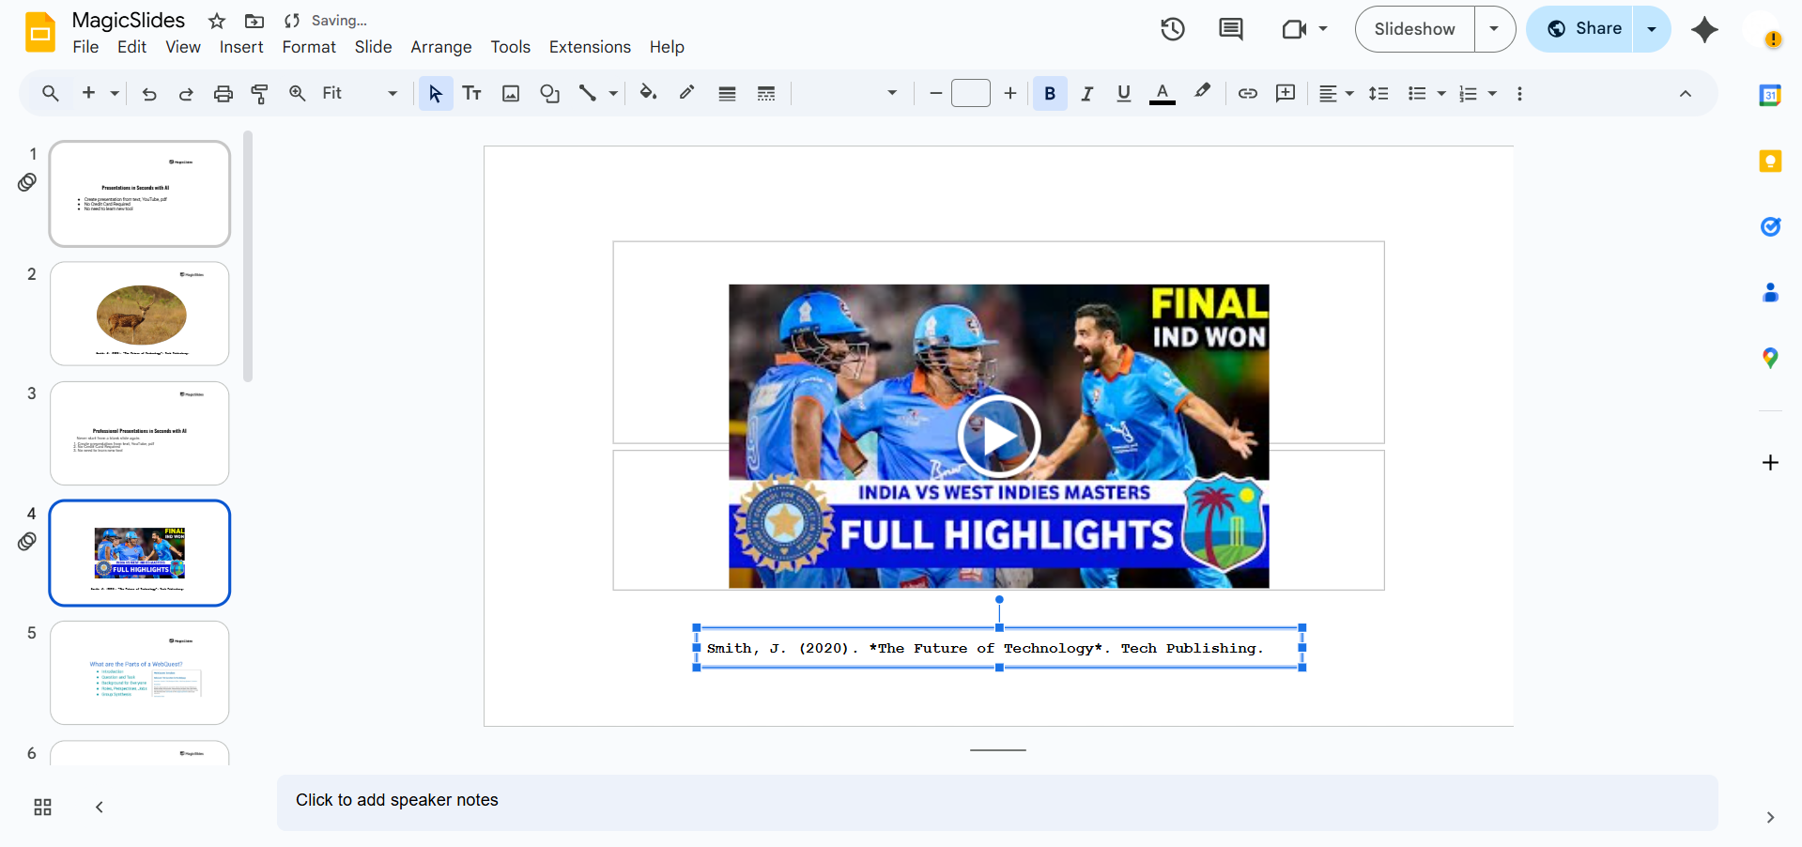Open the comments panel icon

point(1230,29)
